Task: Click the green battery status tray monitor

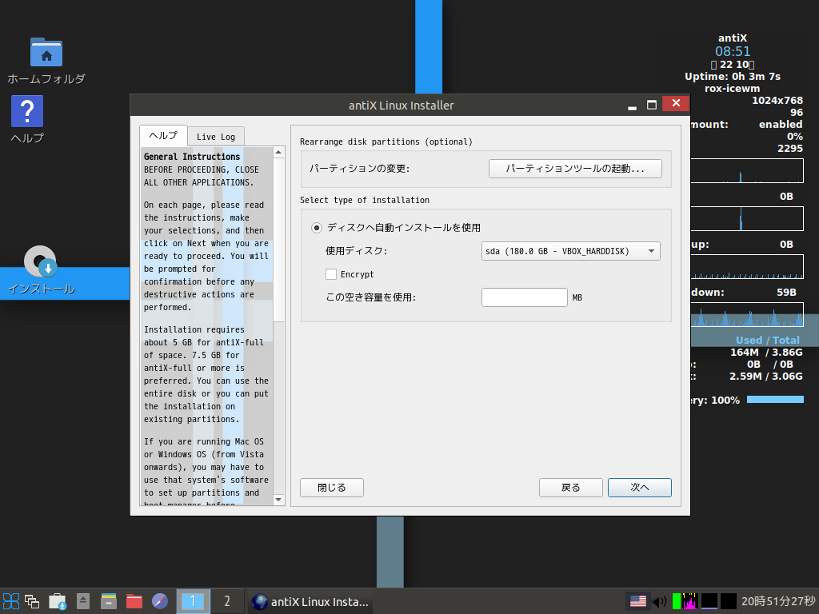Action: pyautogui.click(x=677, y=601)
